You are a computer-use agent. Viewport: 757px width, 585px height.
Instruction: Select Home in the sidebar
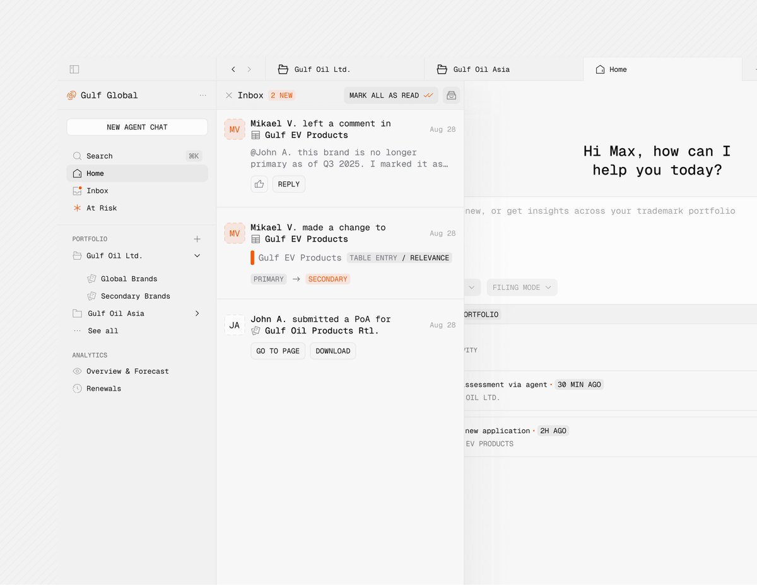click(x=137, y=173)
